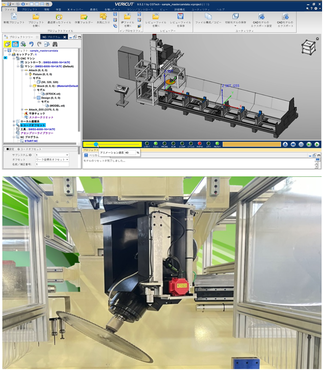Click ファイル構成/コピー icon

coord(208,16)
